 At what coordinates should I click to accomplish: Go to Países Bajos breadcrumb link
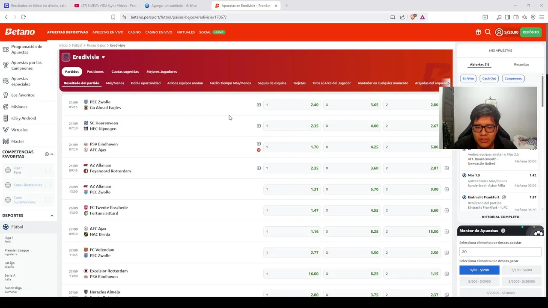click(x=96, y=45)
